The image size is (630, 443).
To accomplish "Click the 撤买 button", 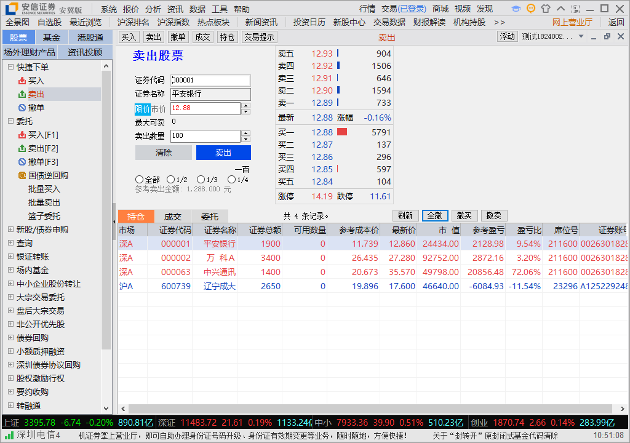I will pyautogui.click(x=465, y=215).
